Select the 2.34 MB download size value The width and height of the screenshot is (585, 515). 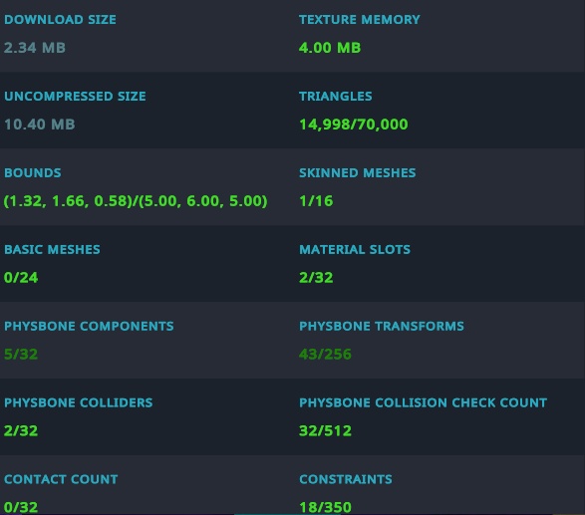coord(35,48)
